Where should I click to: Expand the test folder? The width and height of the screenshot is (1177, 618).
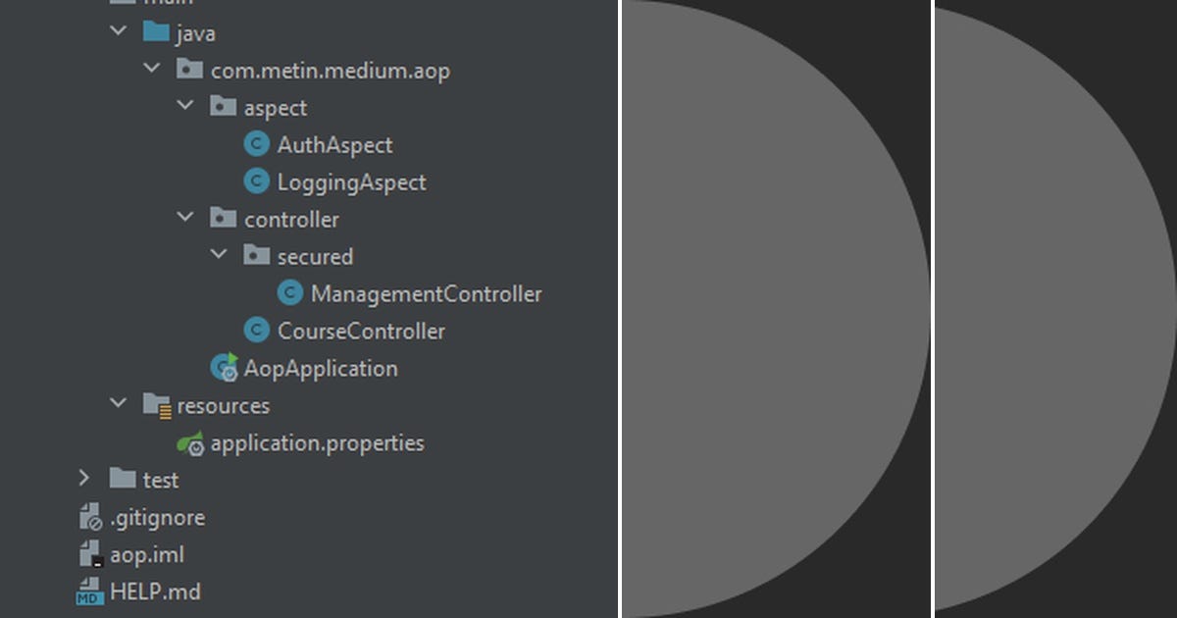coord(83,479)
